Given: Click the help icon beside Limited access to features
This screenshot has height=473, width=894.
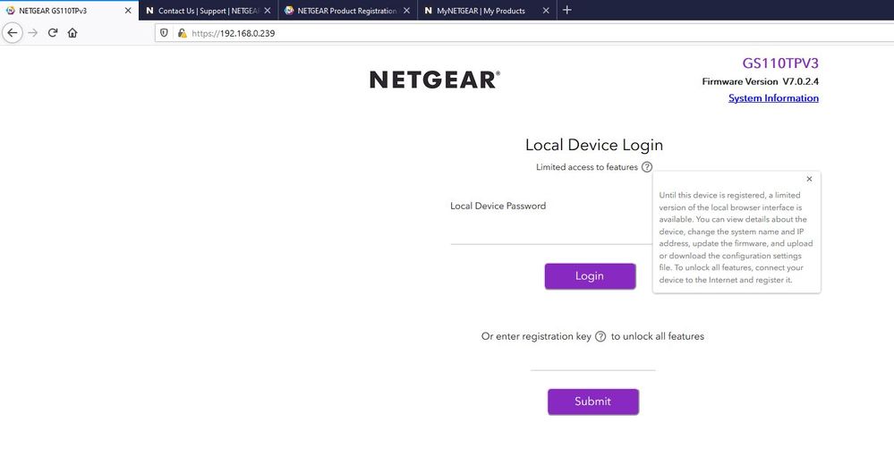Looking at the screenshot, I should click(646, 167).
